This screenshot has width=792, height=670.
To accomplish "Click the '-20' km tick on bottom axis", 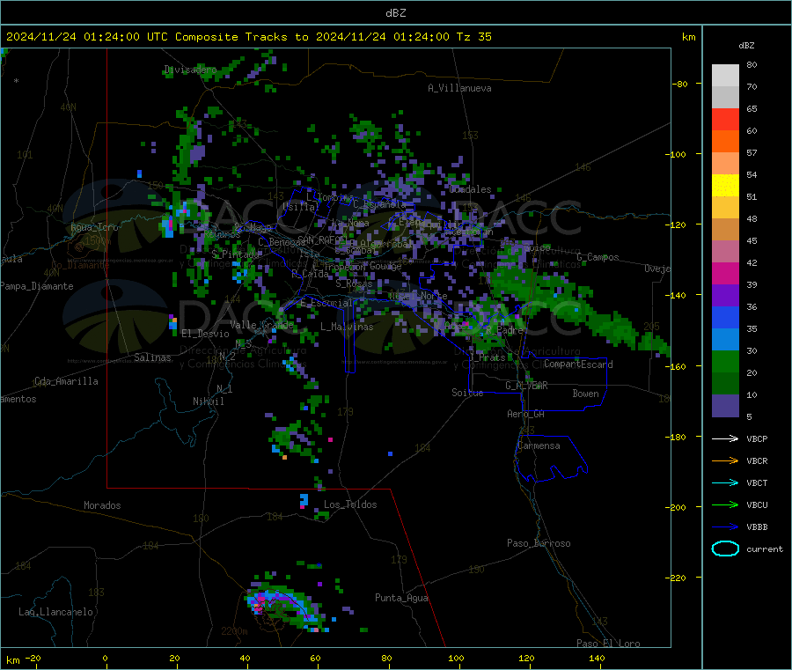I will pyautogui.click(x=33, y=659).
